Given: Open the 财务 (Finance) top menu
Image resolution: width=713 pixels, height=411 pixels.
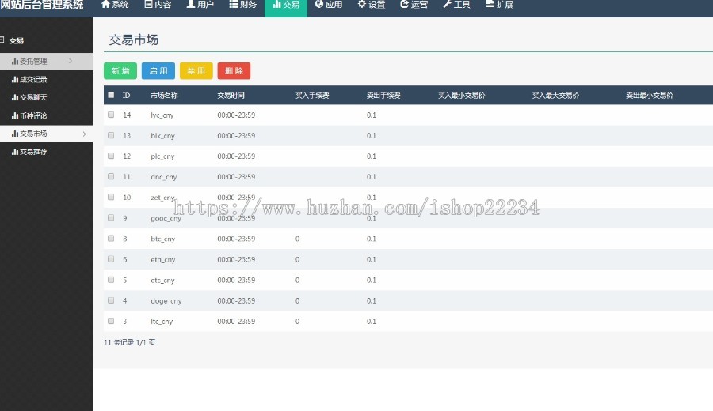Looking at the screenshot, I should pyautogui.click(x=243, y=5).
